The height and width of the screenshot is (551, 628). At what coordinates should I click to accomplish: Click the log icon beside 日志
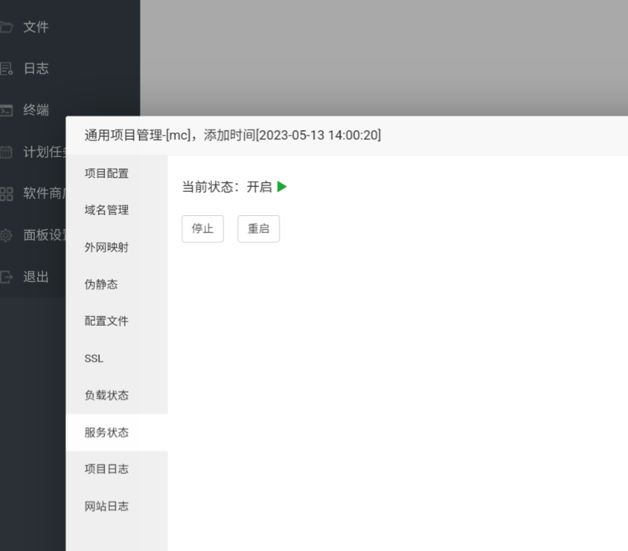(x=5, y=69)
